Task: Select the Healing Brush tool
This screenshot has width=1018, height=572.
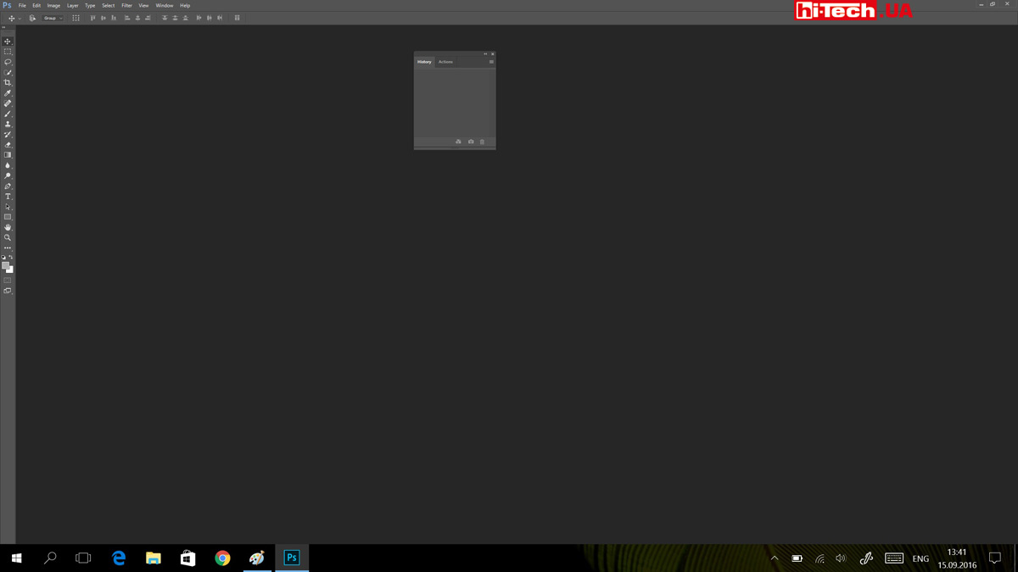Action: 8,103
